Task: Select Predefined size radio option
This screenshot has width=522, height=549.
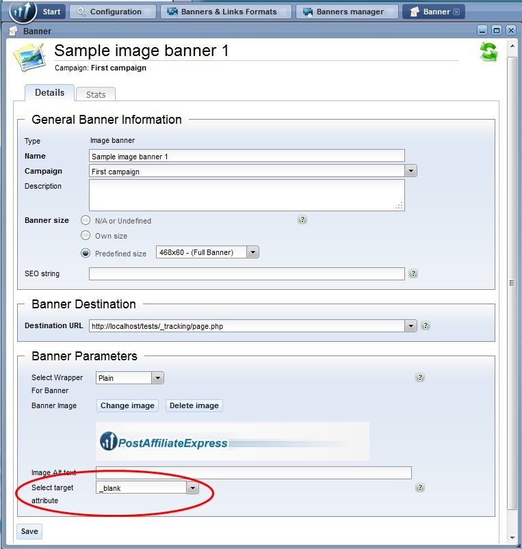Action: tap(86, 253)
